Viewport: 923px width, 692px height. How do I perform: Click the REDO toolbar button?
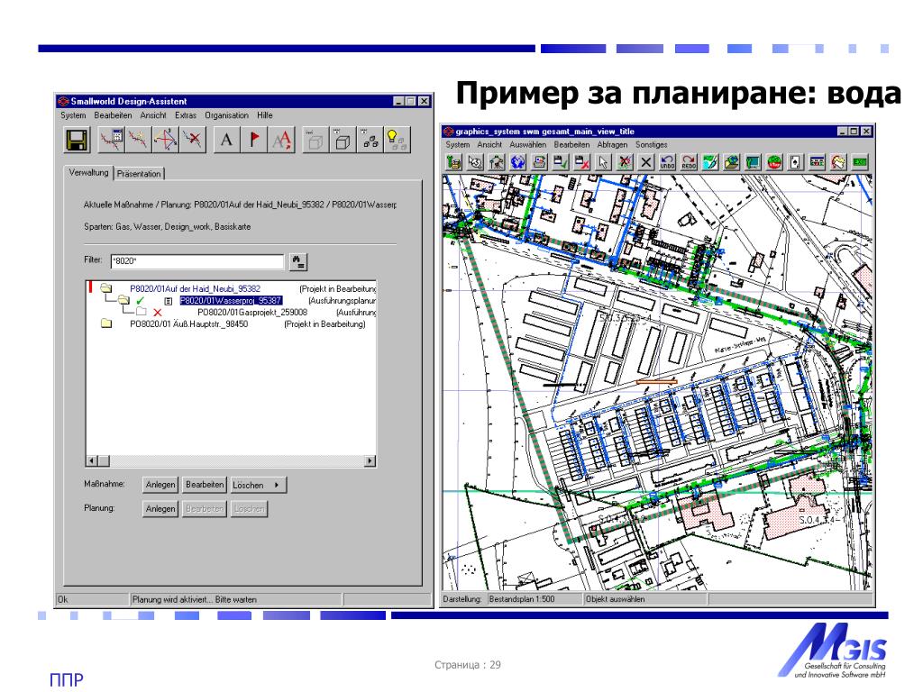(x=689, y=162)
